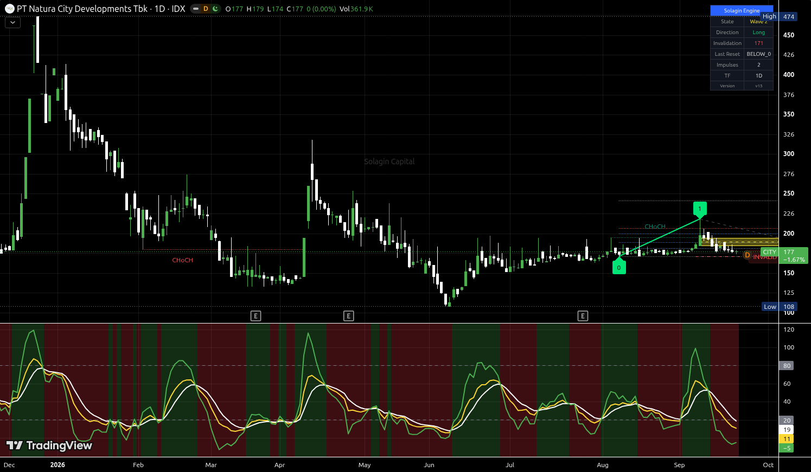Click the yellow 11 oscillator value label
Screen dimensions: 811x472
[x=787, y=439]
